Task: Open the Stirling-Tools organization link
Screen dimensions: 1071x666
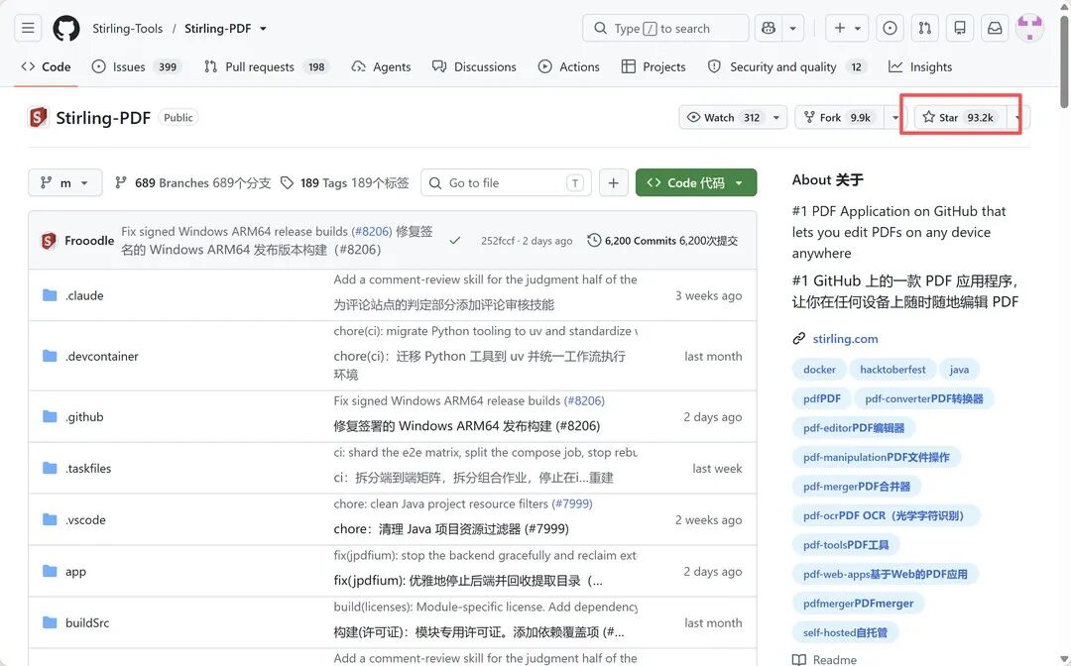Action: [x=128, y=29]
